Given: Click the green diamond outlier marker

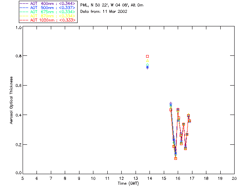Looking at the screenshot, I should (147, 64).
